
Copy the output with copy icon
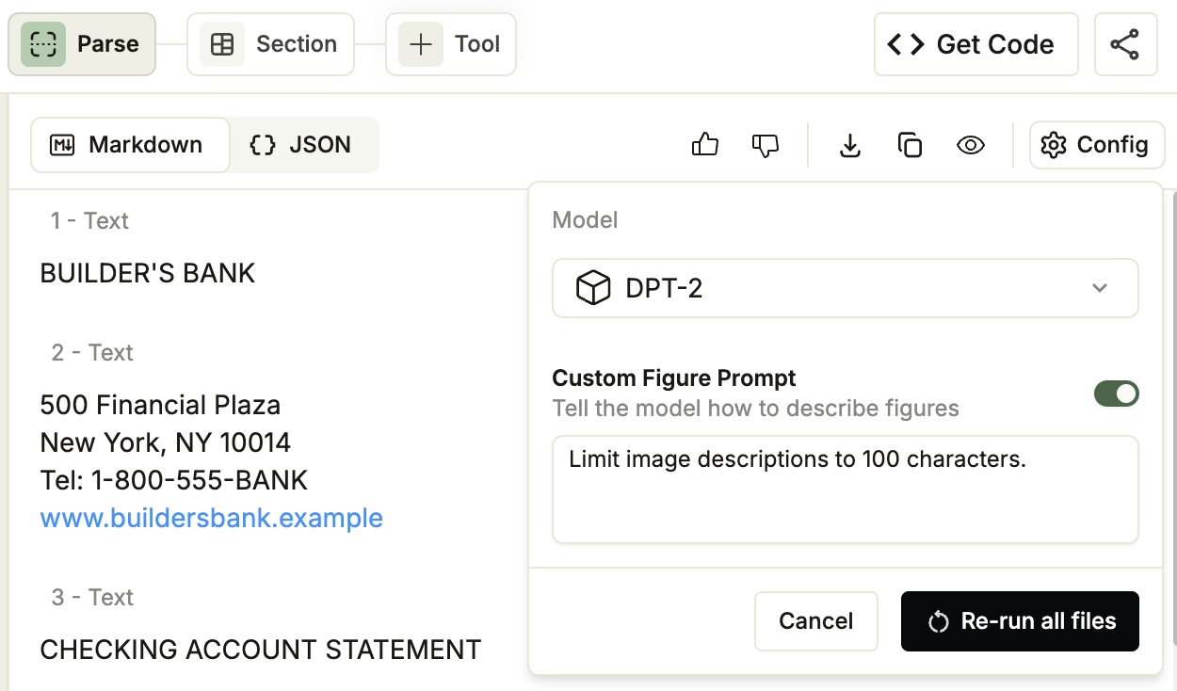(x=911, y=145)
